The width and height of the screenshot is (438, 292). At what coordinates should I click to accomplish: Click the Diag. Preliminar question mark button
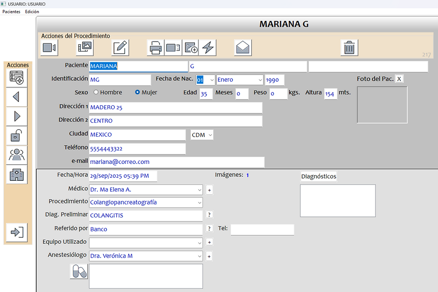coord(209,214)
